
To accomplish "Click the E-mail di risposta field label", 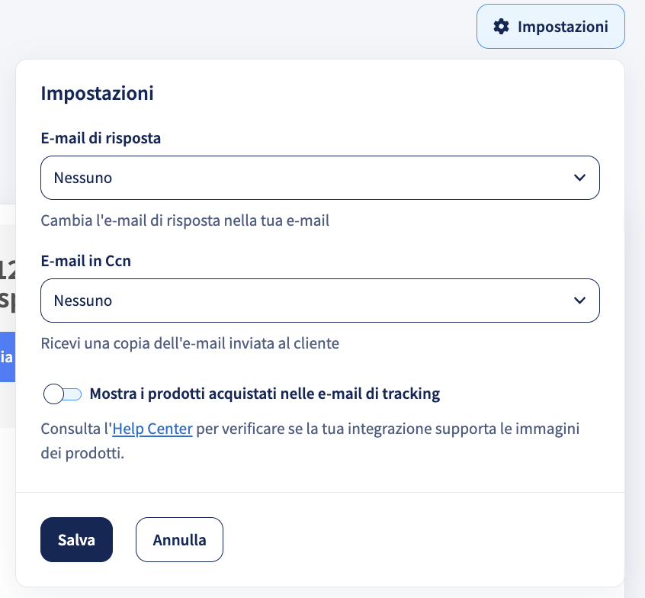I will [x=101, y=138].
